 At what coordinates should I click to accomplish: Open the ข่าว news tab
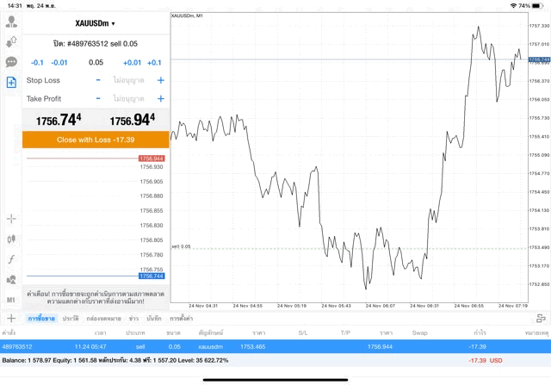pos(133,319)
